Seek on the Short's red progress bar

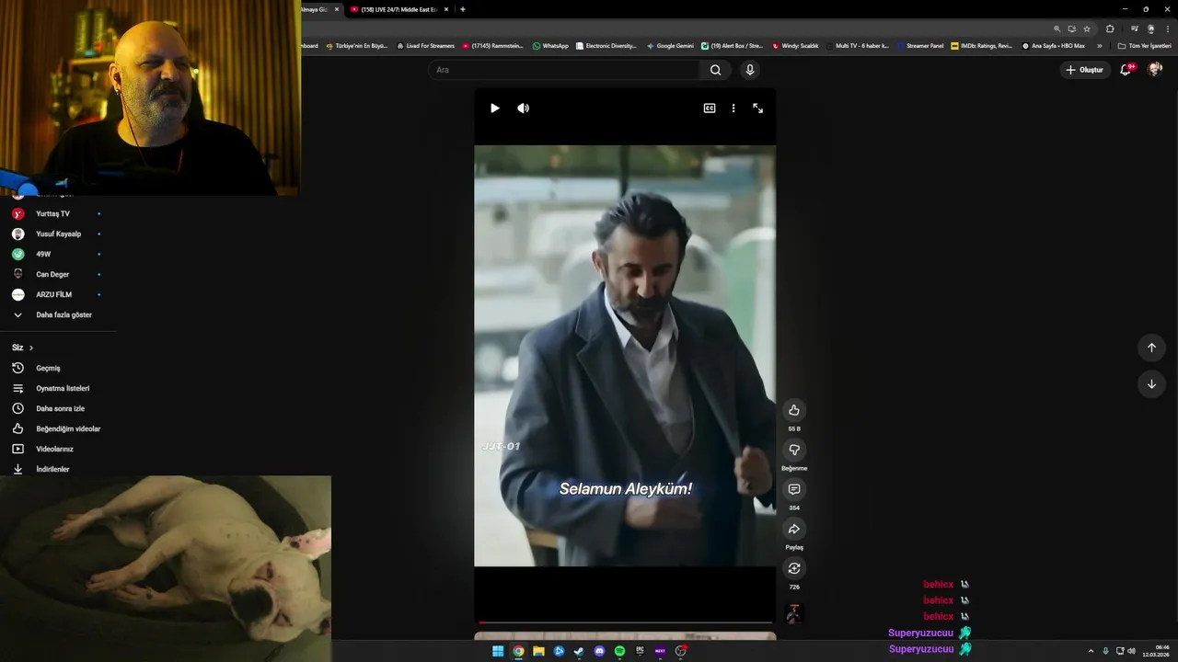point(625,622)
